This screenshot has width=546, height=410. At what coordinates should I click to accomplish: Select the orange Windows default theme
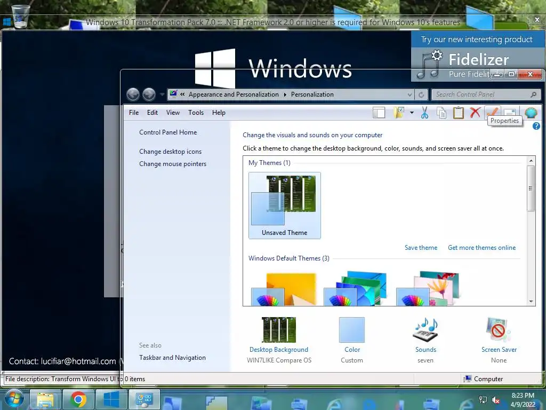point(284,289)
